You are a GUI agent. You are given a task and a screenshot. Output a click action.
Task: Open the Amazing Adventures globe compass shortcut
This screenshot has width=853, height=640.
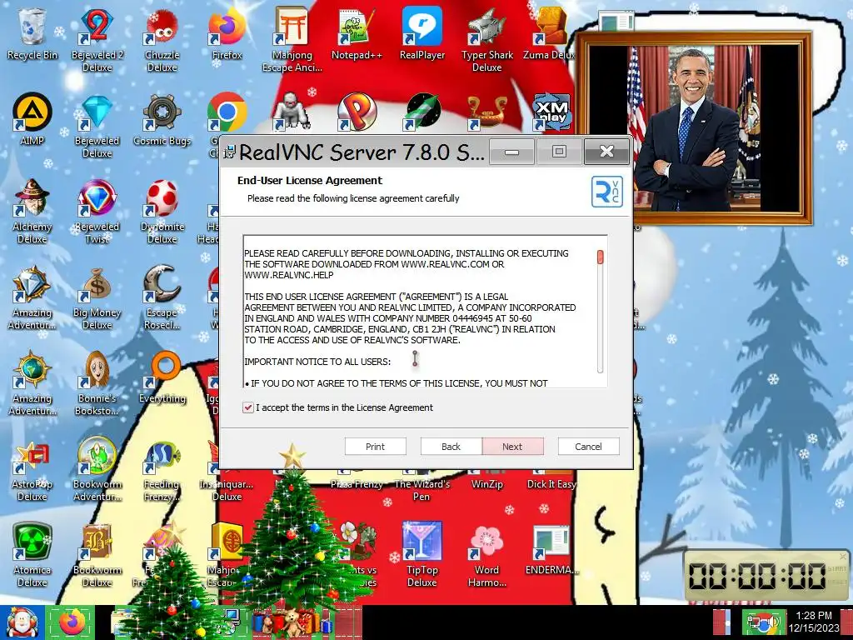coord(32,383)
